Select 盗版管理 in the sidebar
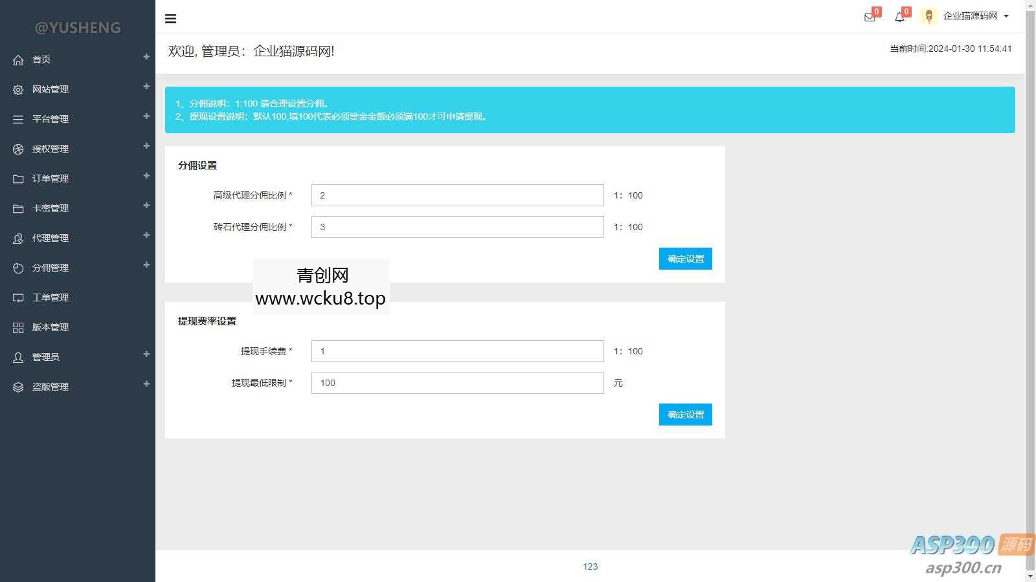This screenshot has width=1036, height=582. click(x=52, y=387)
